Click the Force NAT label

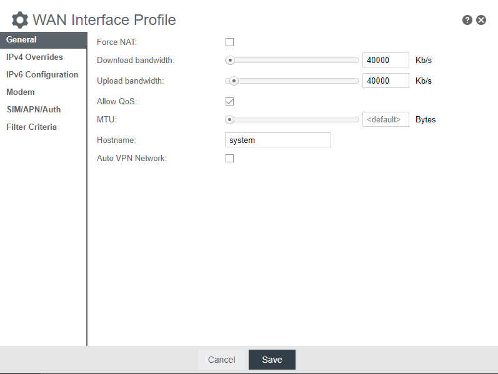(x=117, y=42)
